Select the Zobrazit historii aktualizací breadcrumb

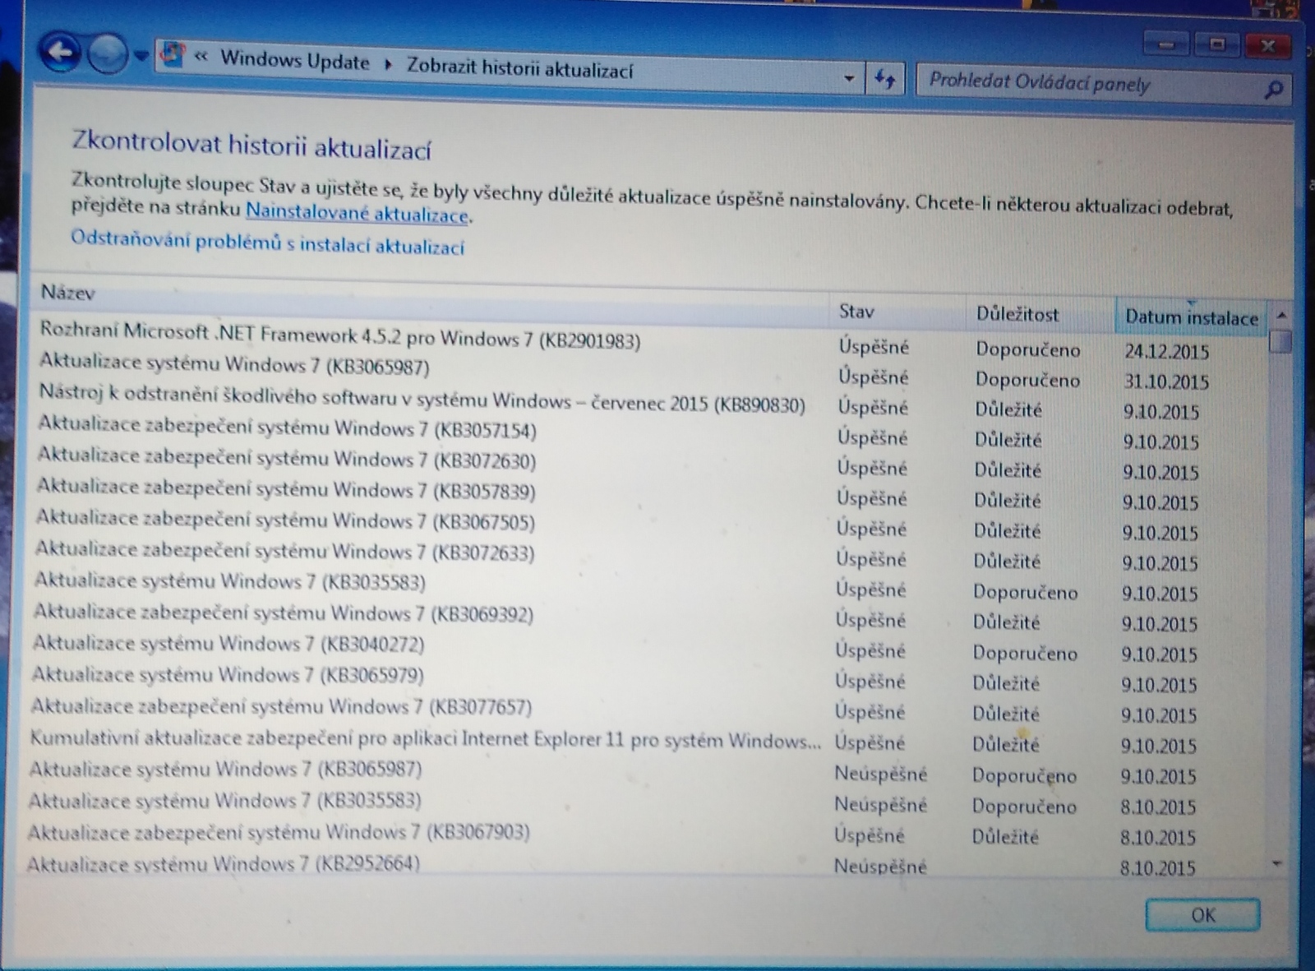click(x=520, y=68)
